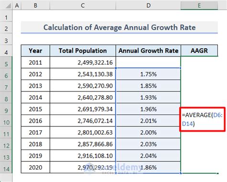Image resolution: width=227 pixels, height=182 pixels.
Task: Select column E header
Action: coord(199,5)
